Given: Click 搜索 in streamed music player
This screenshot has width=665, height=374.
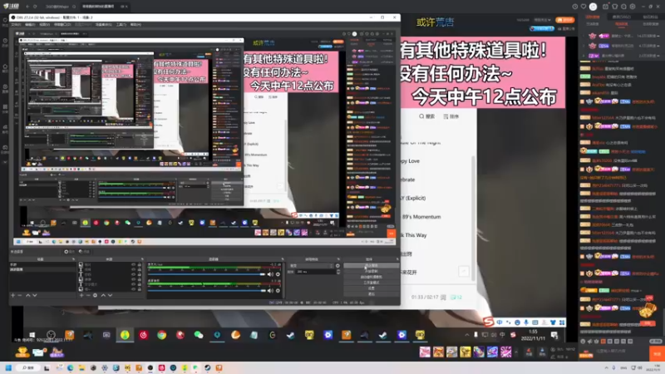Looking at the screenshot, I should coord(426,116).
